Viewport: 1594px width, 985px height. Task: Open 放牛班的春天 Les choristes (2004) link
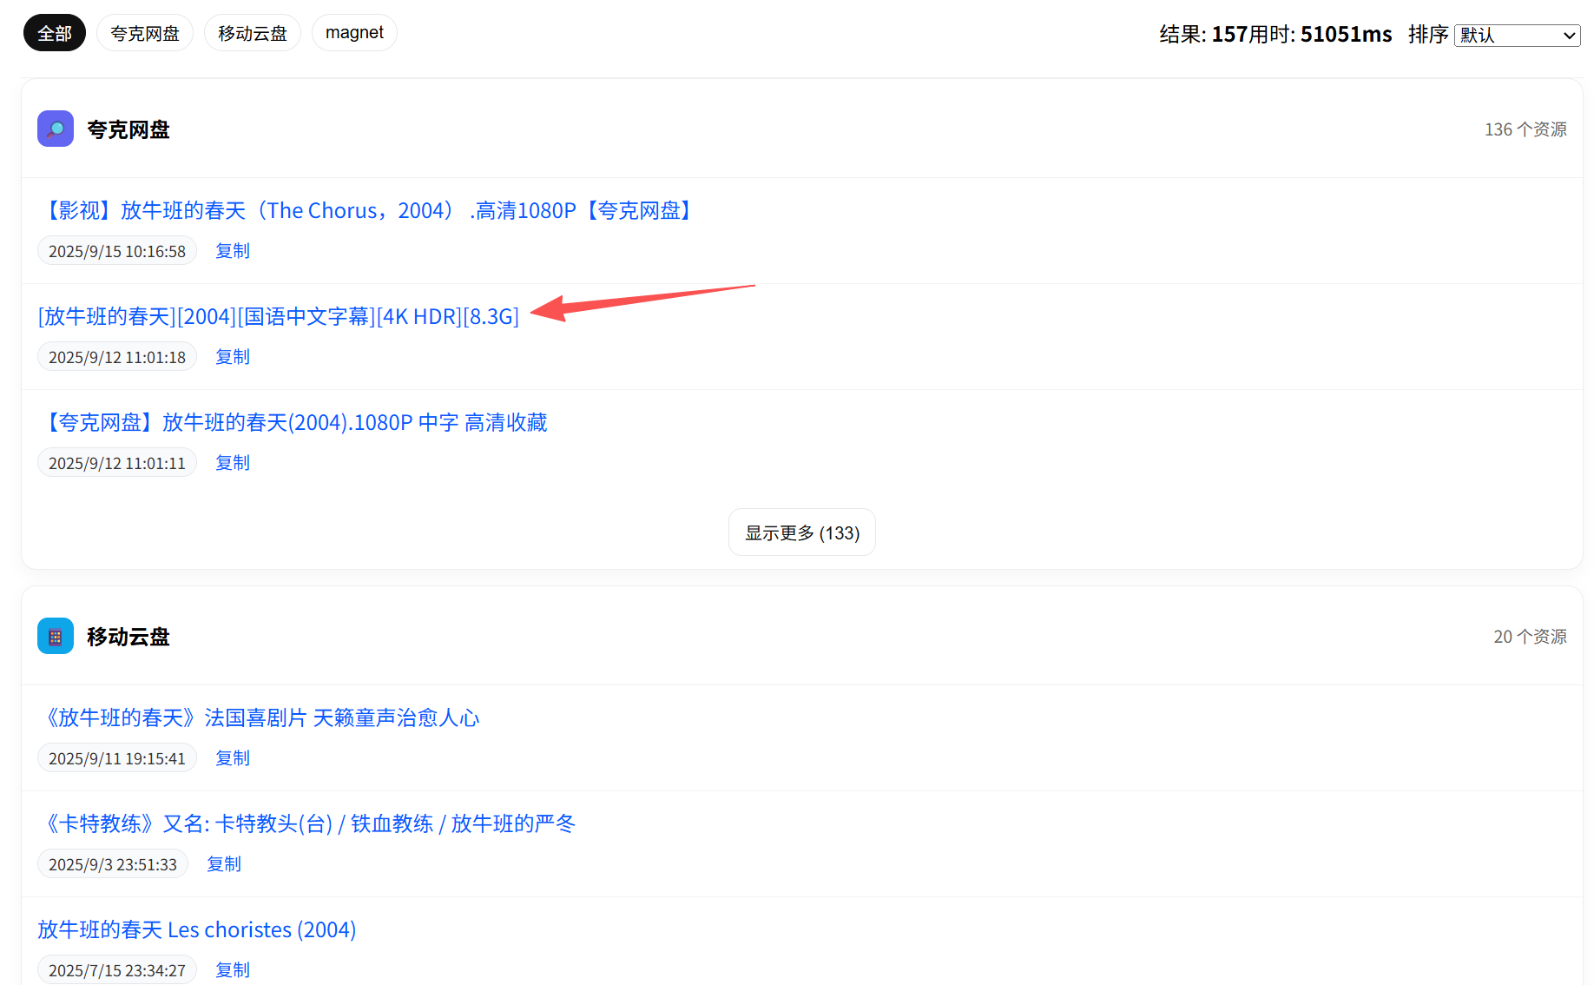coord(197,929)
